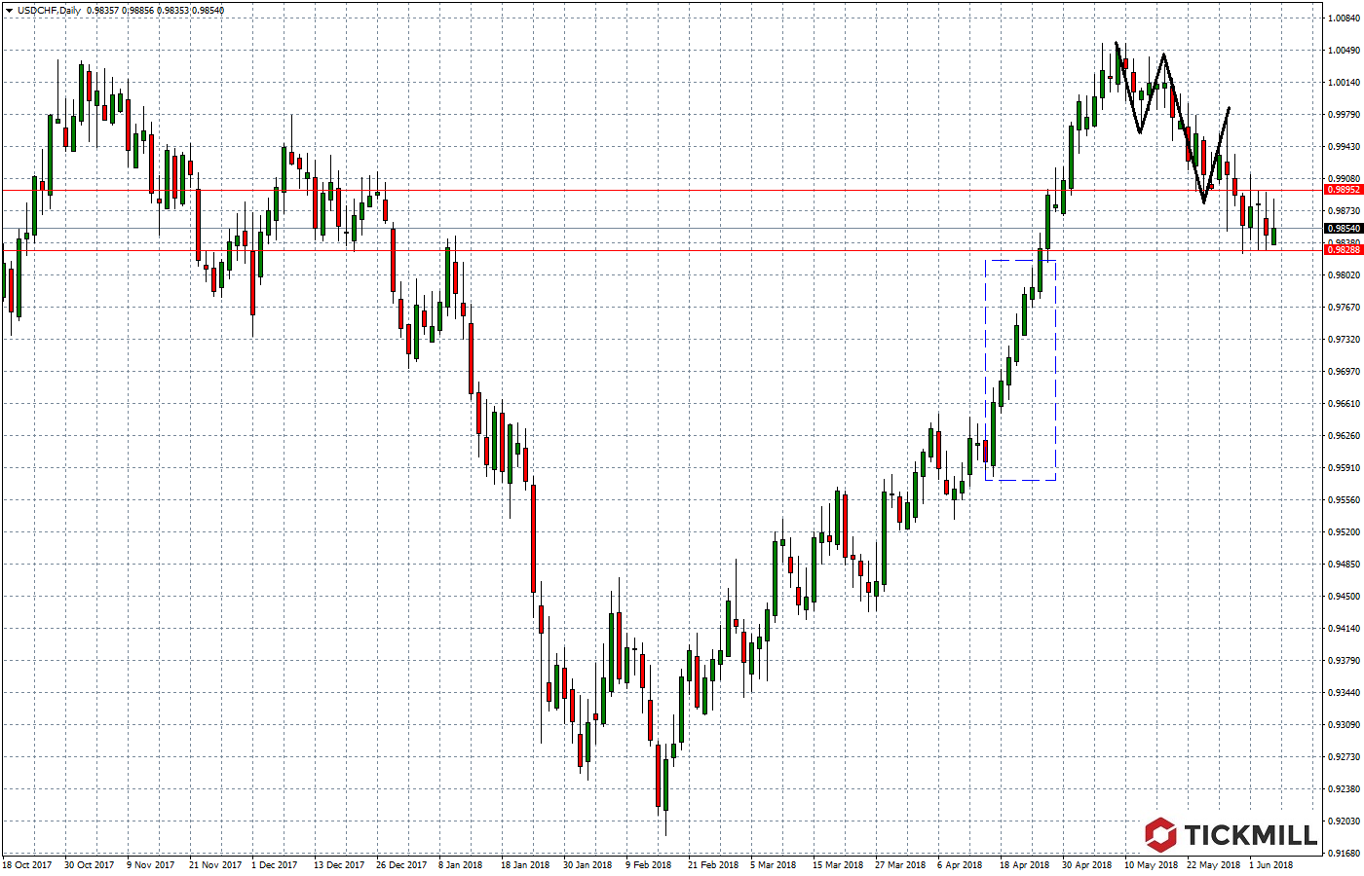Click the 15 Mar 2018 date label

pyautogui.click(x=838, y=864)
